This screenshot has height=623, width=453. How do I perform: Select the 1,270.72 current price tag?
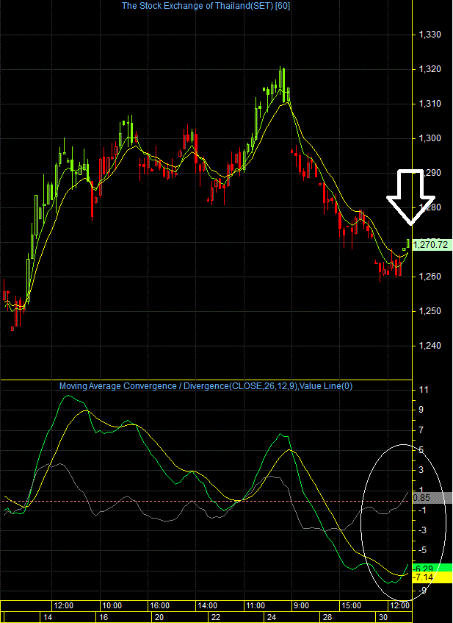click(x=432, y=245)
